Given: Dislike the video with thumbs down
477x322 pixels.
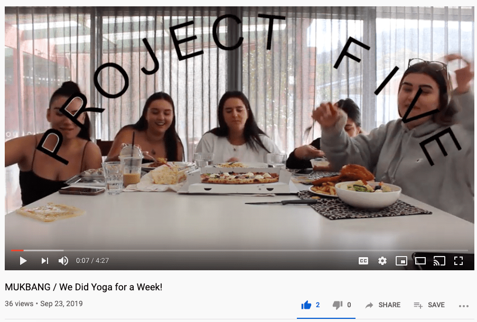Looking at the screenshot, I should [338, 305].
